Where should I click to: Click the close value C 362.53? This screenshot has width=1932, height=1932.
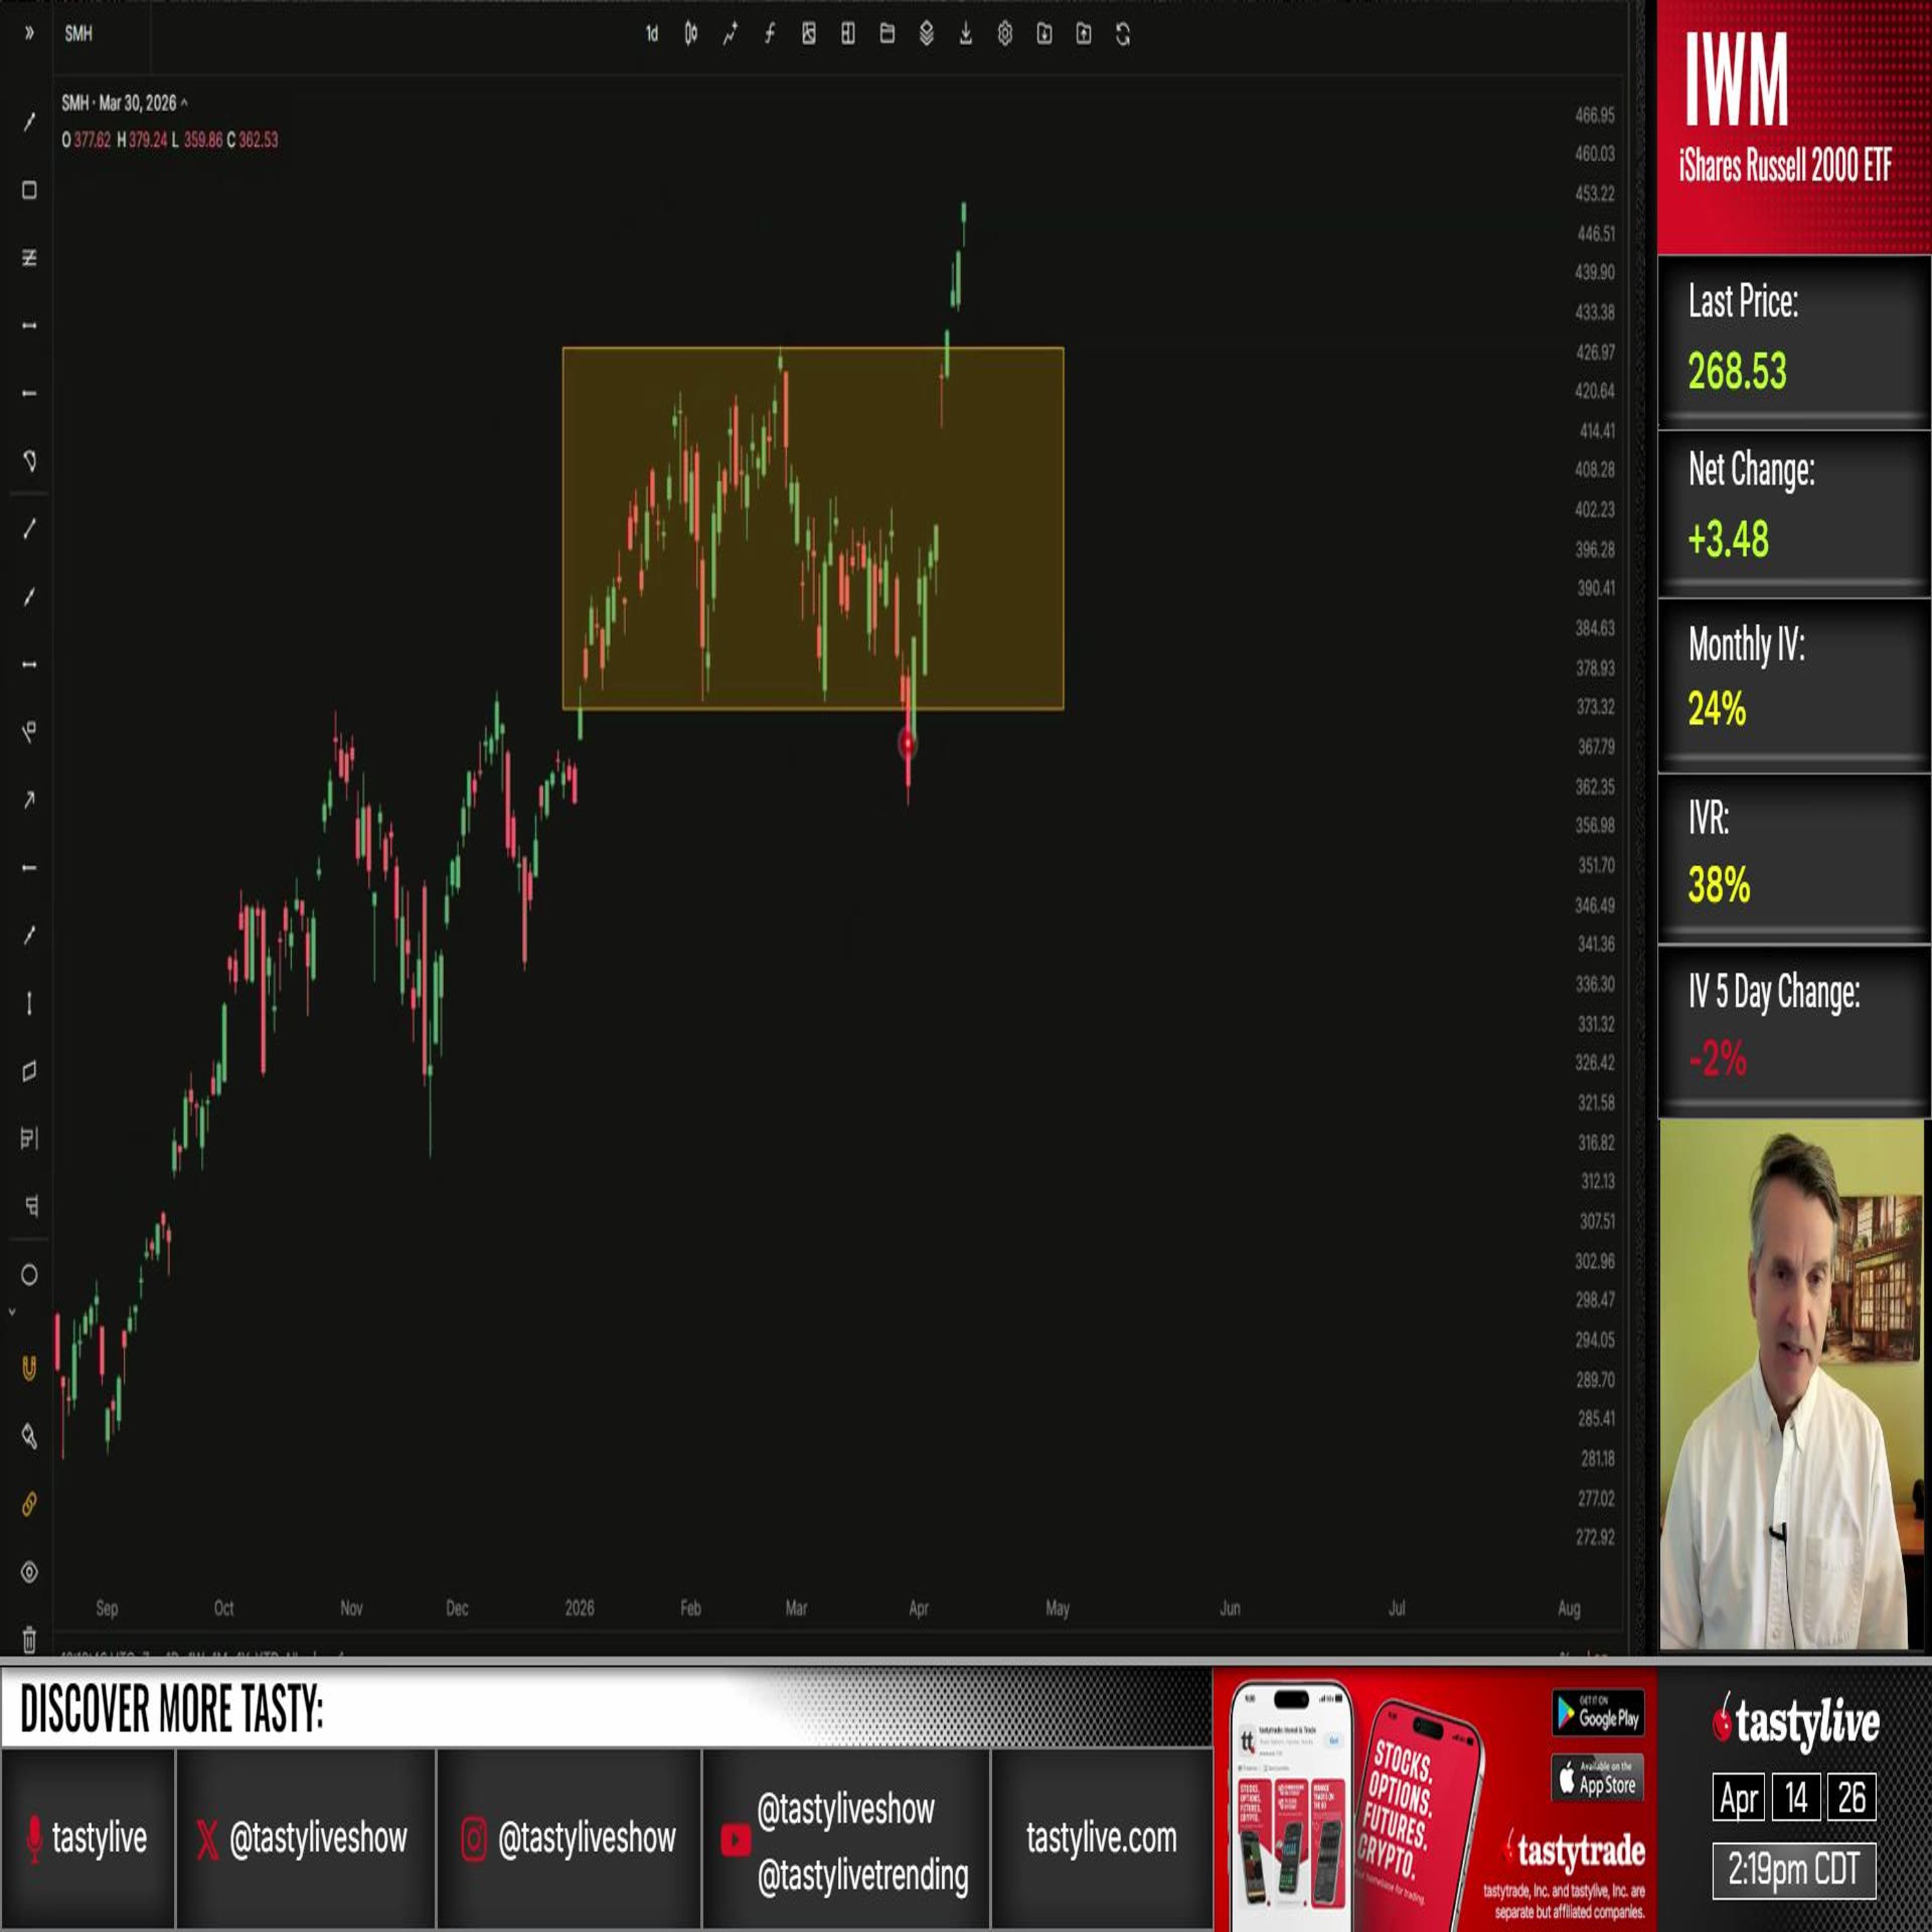[x=252, y=140]
